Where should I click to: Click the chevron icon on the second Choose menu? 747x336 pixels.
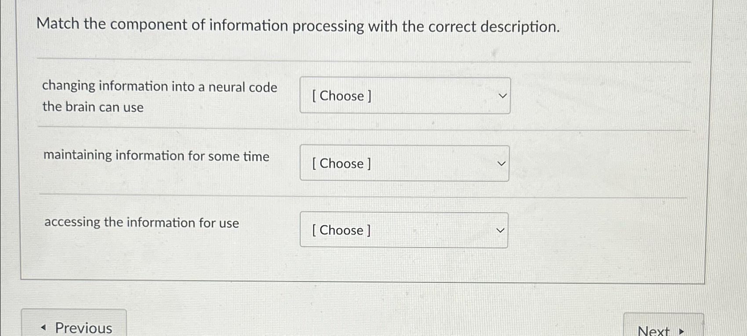pyautogui.click(x=501, y=163)
